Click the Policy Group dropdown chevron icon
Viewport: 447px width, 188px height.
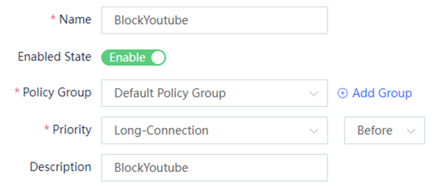(x=313, y=94)
